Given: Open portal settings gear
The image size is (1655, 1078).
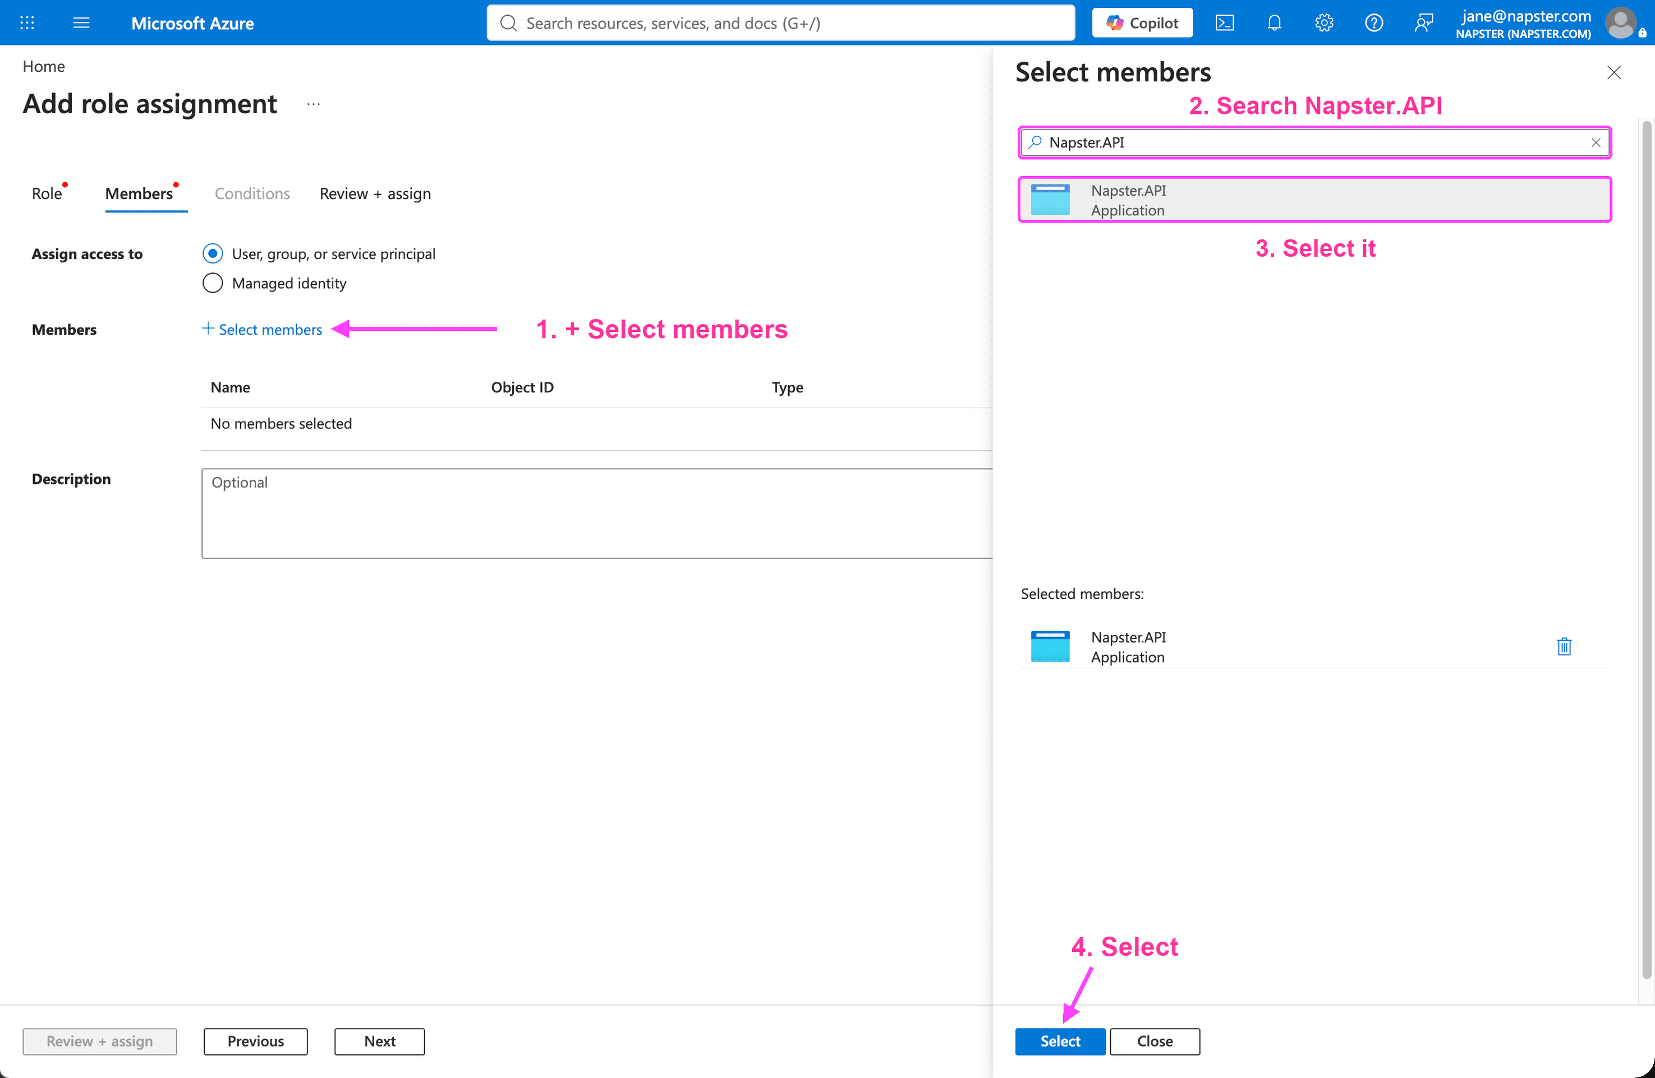Looking at the screenshot, I should tap(1324, 23).
